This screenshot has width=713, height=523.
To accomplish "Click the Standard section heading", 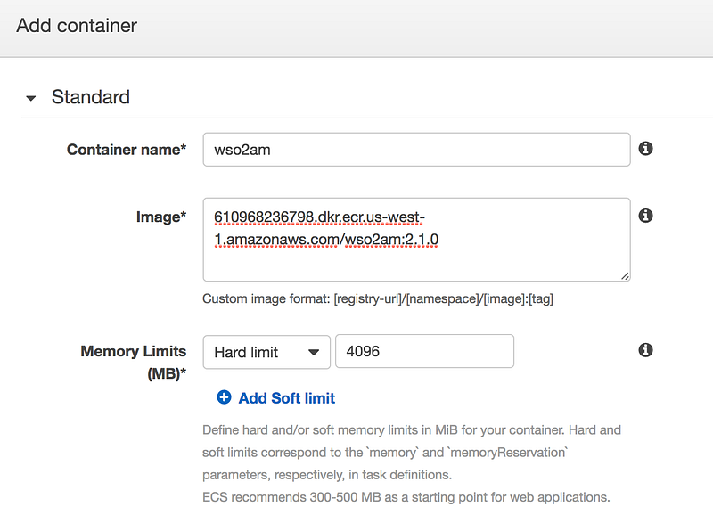I will (91, 97).
